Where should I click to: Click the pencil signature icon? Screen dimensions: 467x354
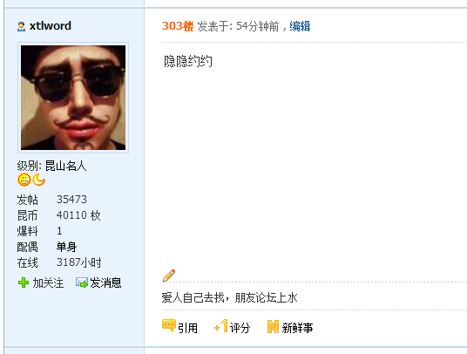pyautogui.click(x=169, y=276)
